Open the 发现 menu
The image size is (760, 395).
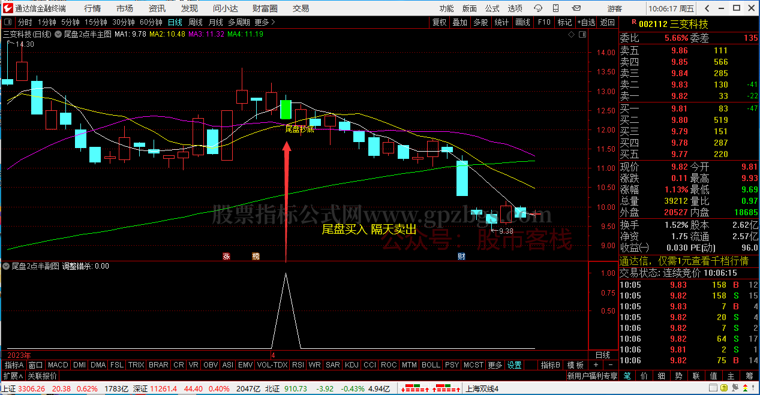[190, 8]
